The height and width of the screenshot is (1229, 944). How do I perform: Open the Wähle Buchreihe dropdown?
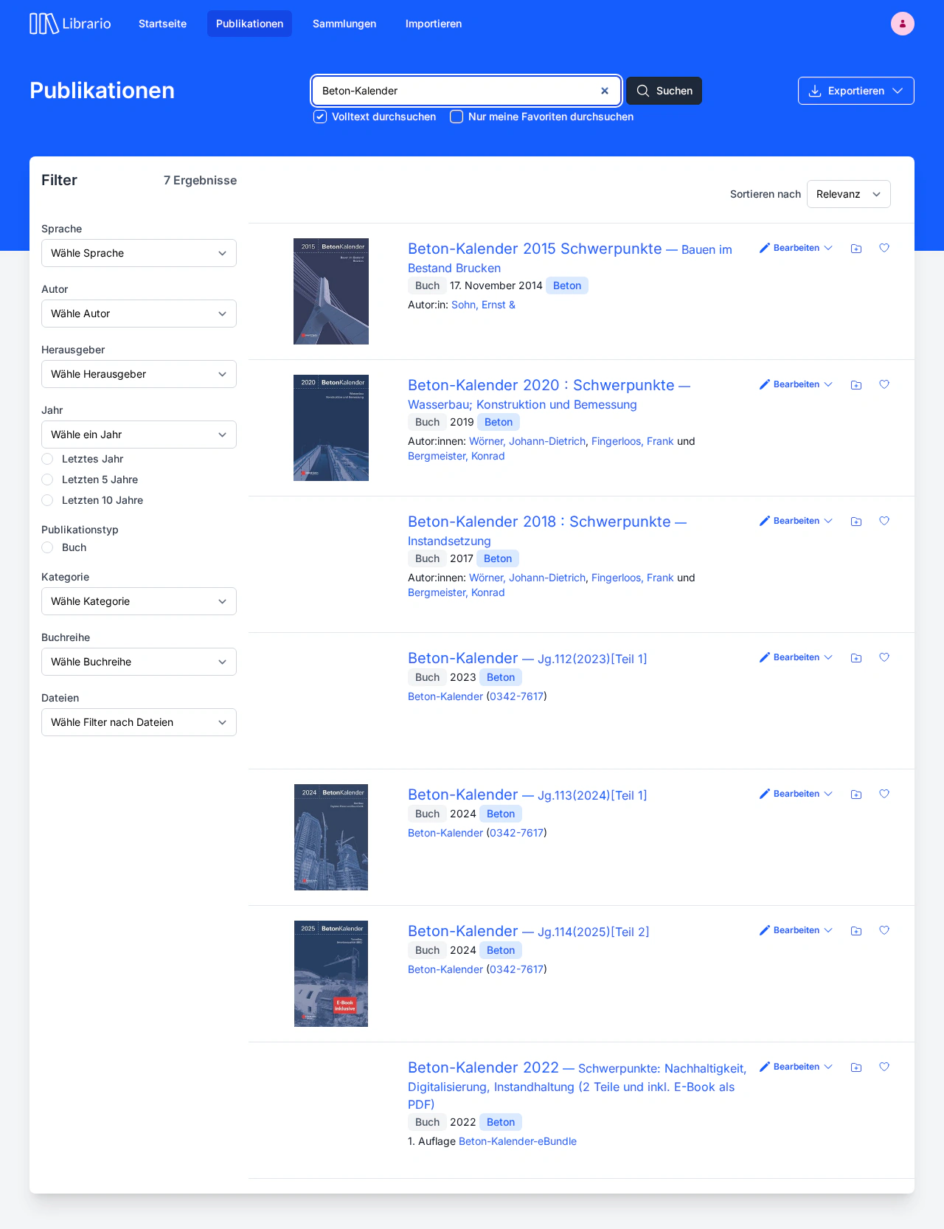pyautogui.click(x=139, y=662)
